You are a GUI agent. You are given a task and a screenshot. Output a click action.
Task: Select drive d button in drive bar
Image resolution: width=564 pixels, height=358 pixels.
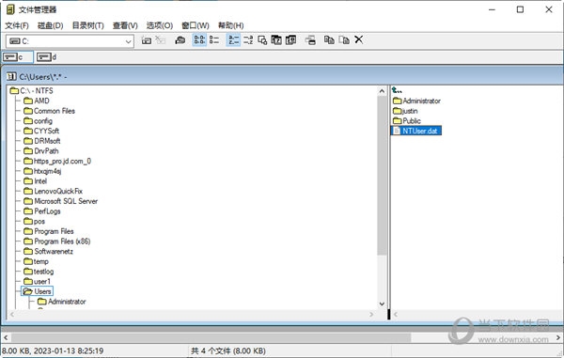[47, 57]
